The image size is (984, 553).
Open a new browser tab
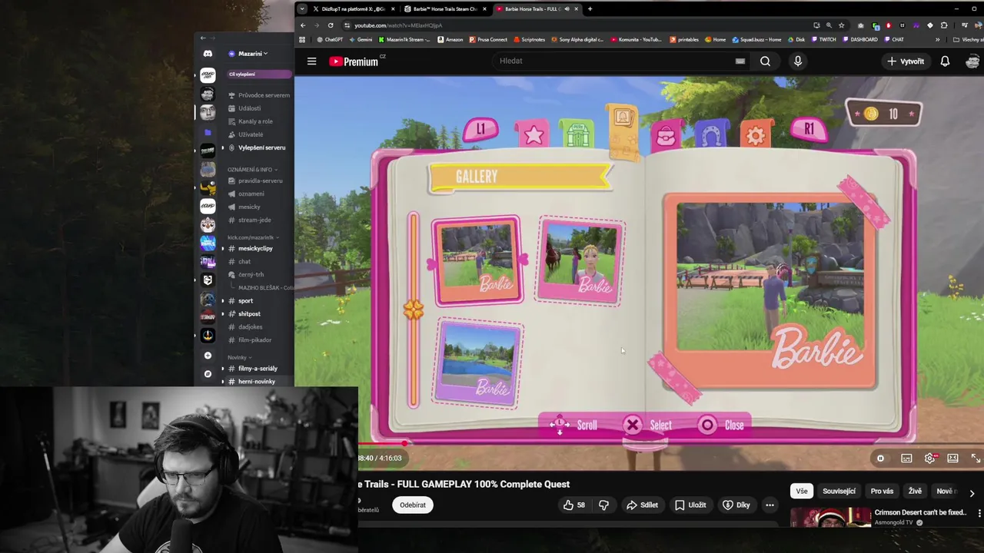pyautogui.click(x=590, y=9)
